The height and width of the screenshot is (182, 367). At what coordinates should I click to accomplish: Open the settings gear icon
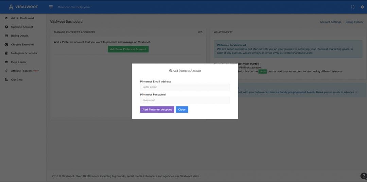(362, 7)
